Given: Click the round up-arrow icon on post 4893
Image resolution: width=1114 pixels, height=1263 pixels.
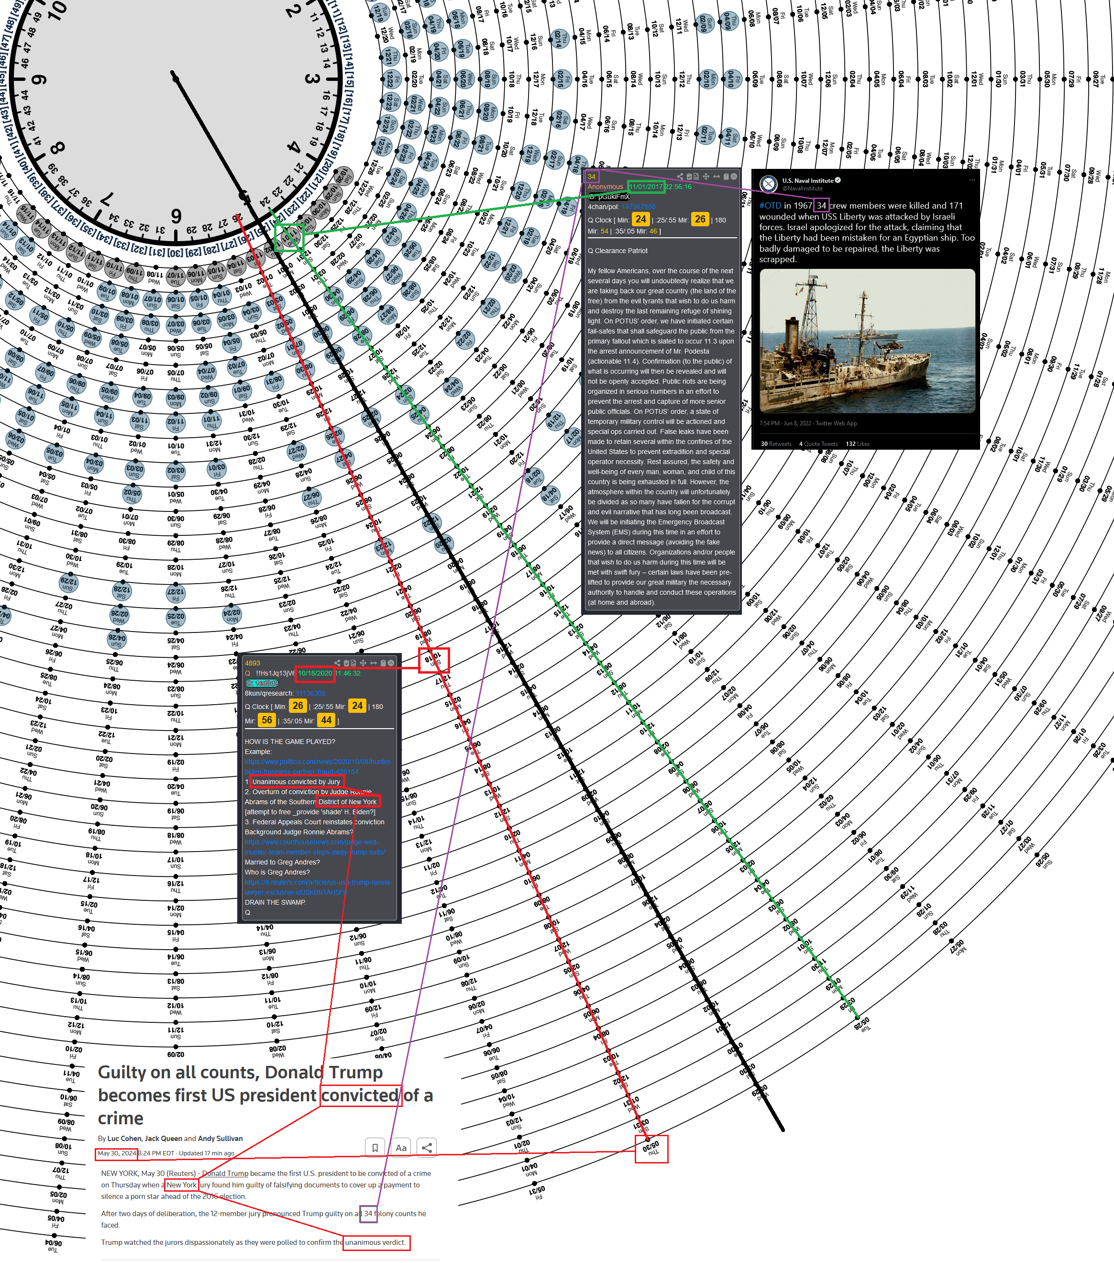Looking at the screenshot, I should point(391,664).
